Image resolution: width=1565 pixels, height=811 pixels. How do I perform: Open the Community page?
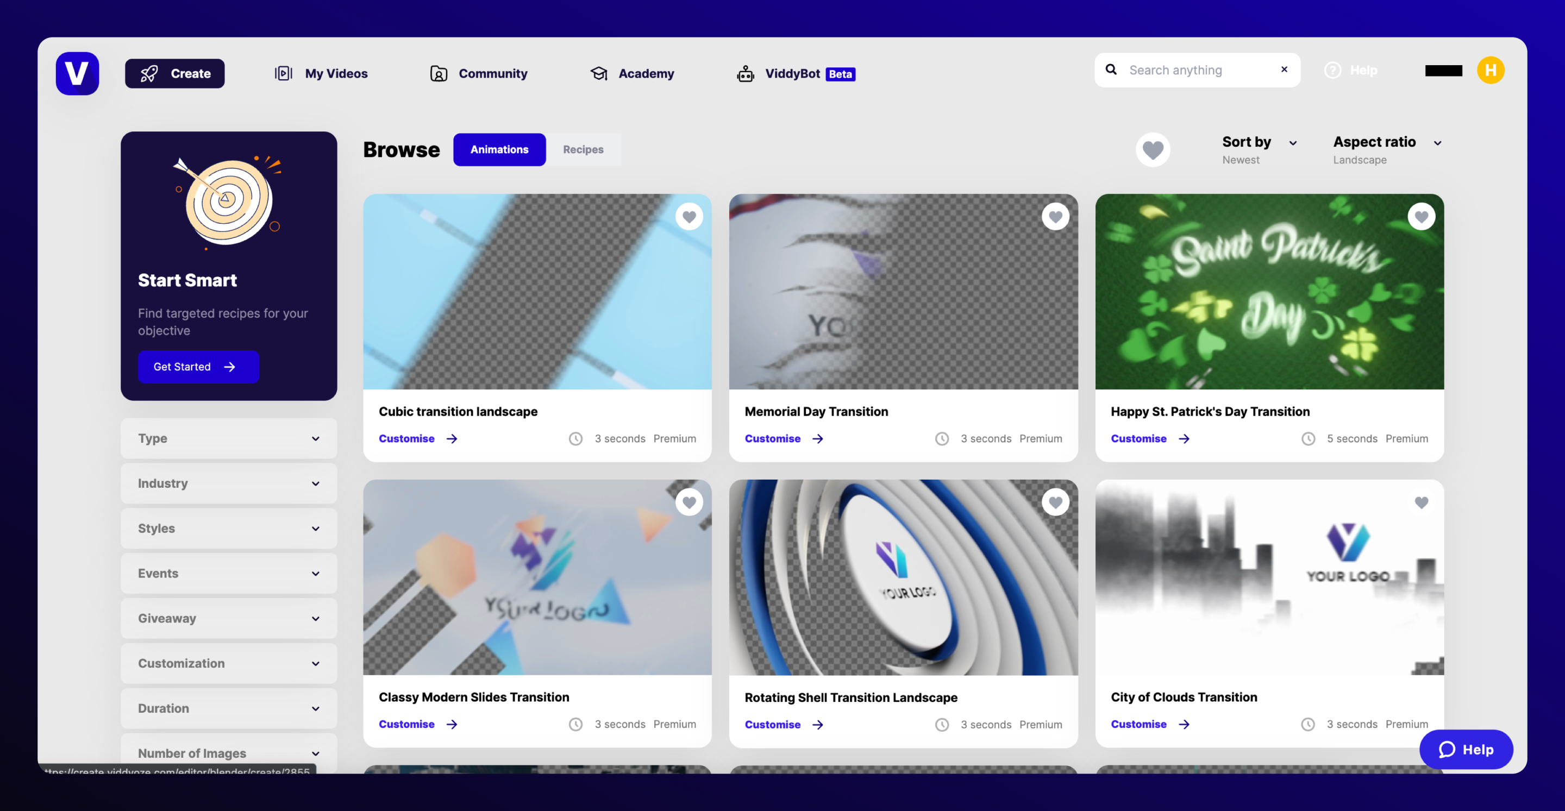point(479,73)
